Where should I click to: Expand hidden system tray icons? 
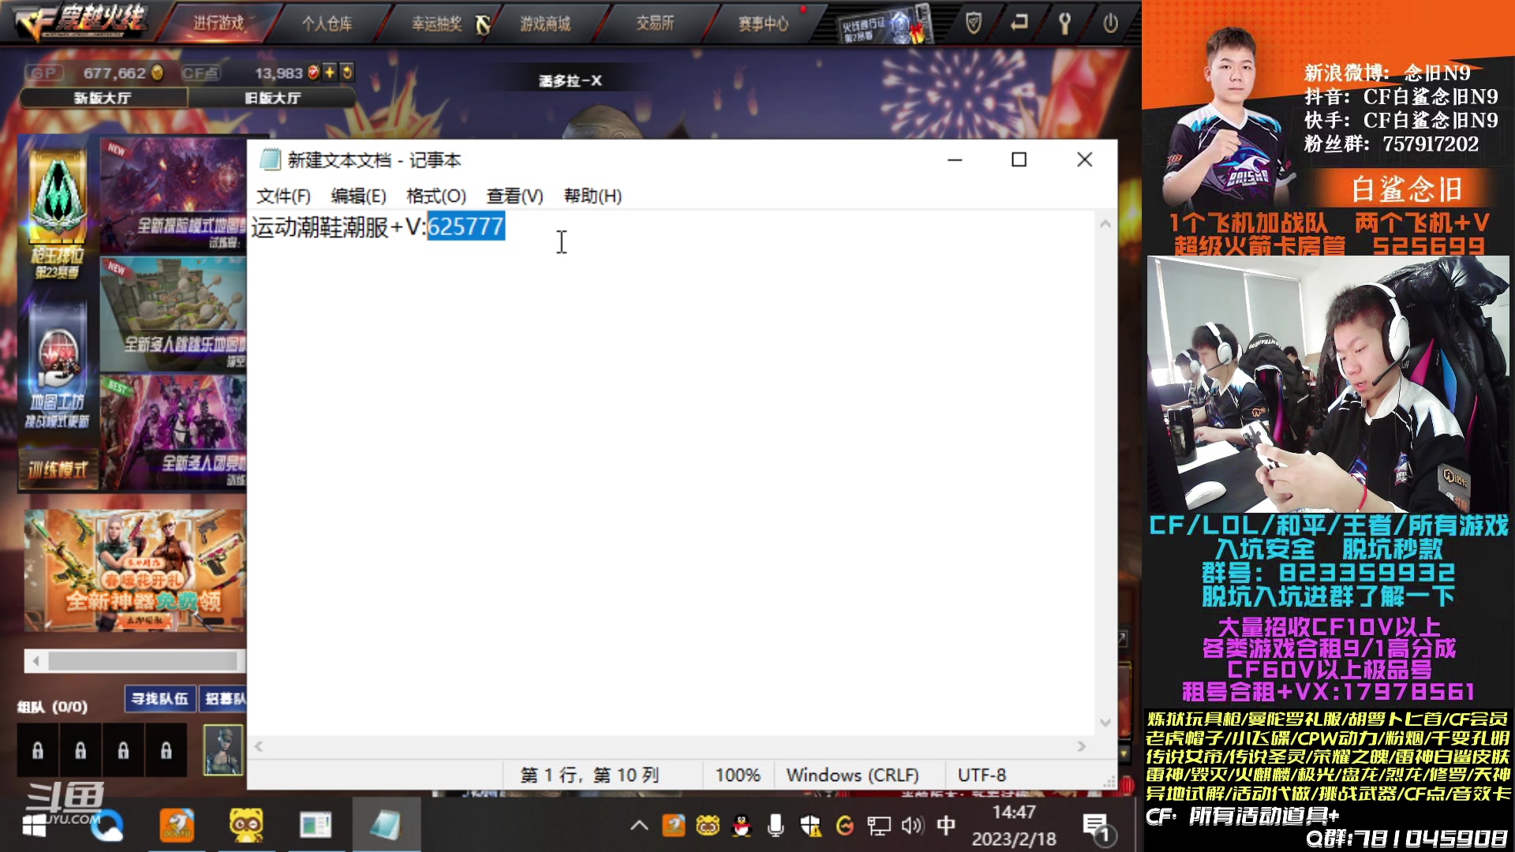tap(638, 826)
